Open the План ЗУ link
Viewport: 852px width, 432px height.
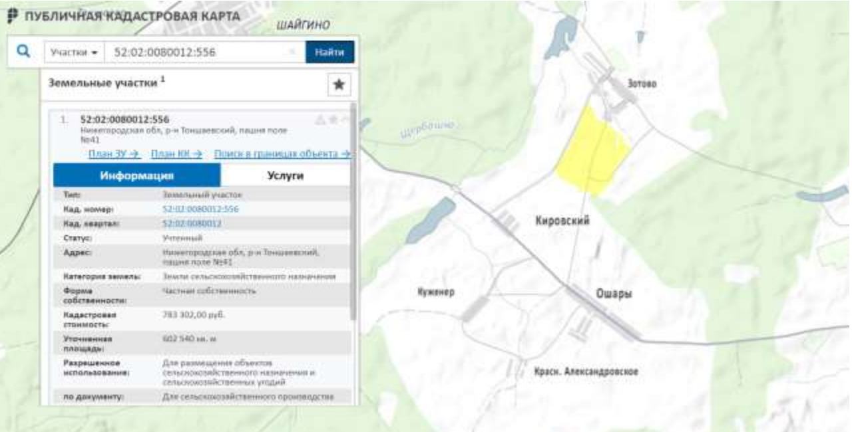tap(114, 154)
